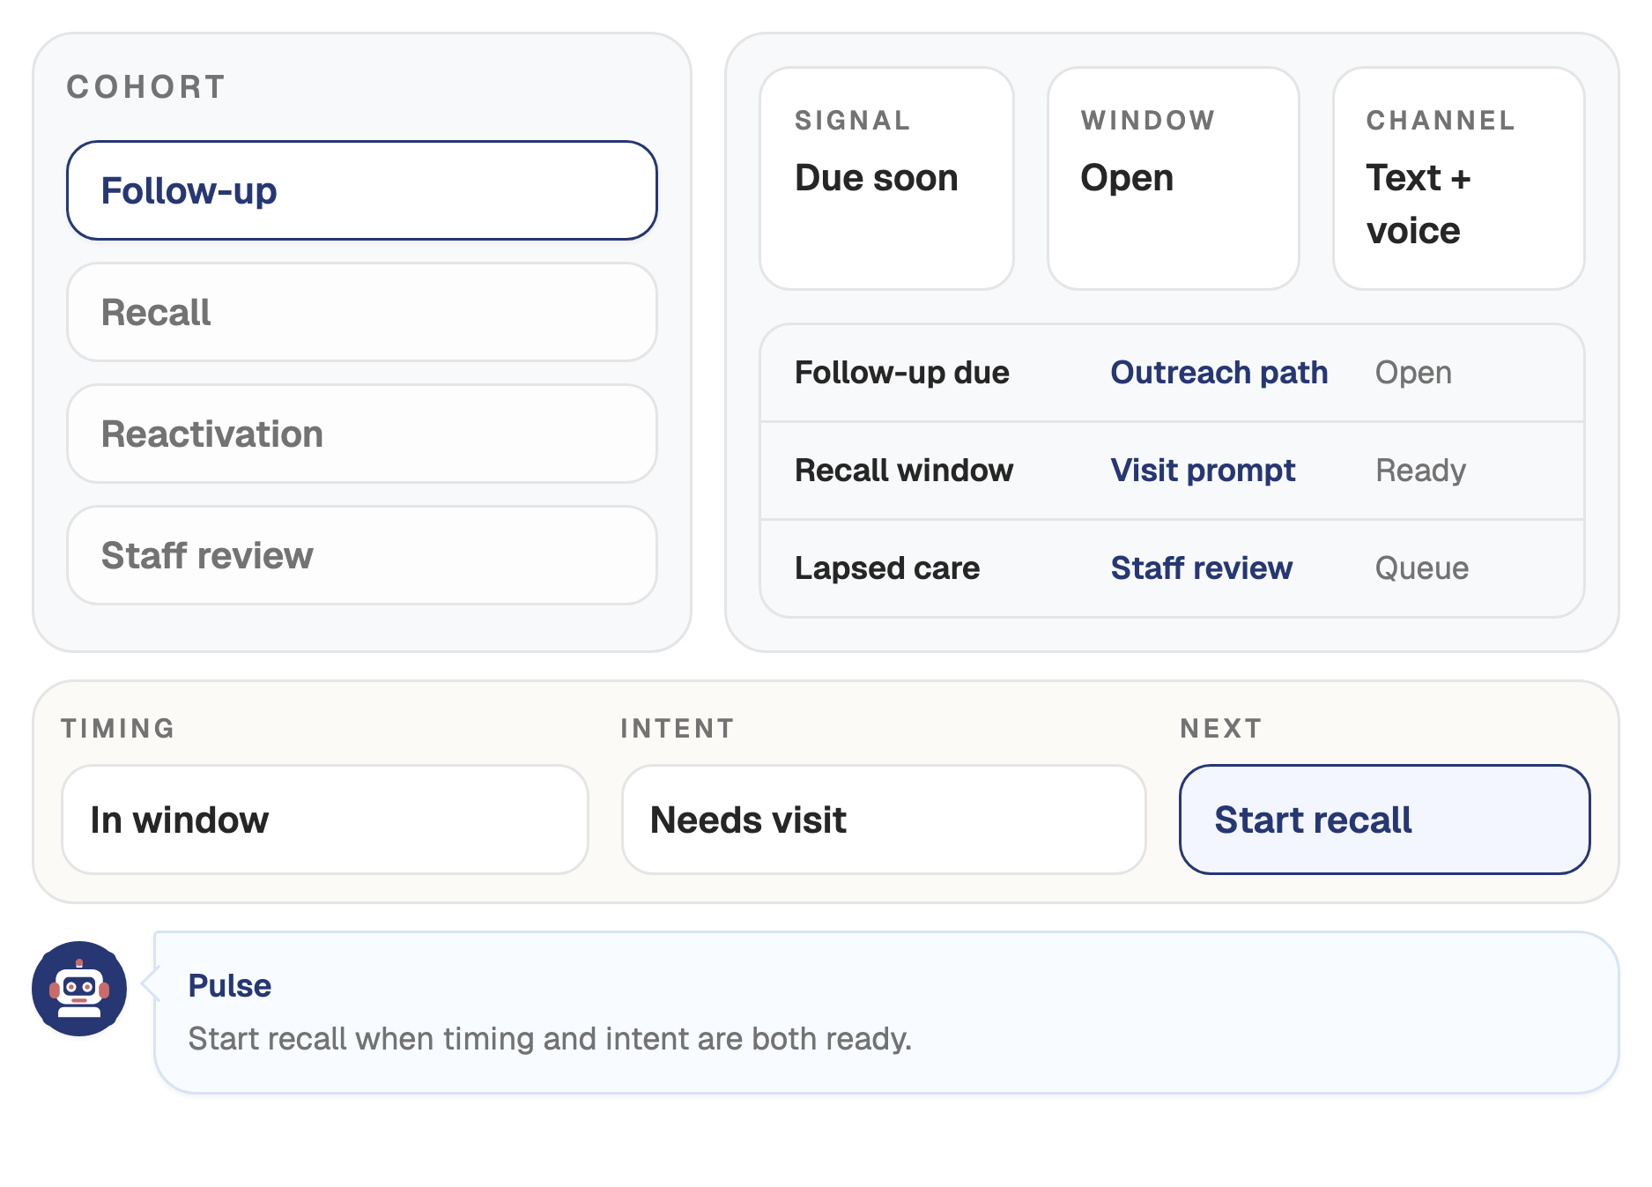Click the Staff review link in table

click(x=1201, y=568)
